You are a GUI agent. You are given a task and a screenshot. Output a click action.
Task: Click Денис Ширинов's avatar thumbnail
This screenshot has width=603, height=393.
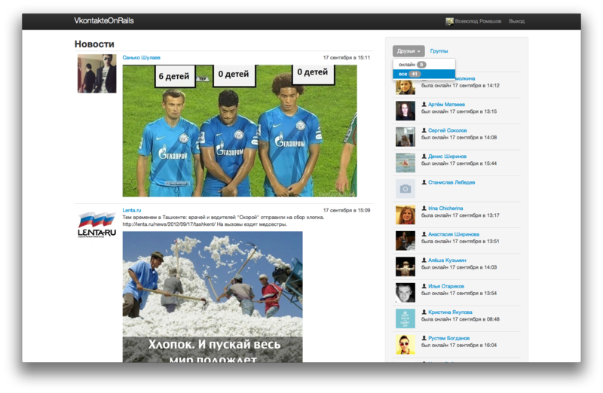coord(406,163)
